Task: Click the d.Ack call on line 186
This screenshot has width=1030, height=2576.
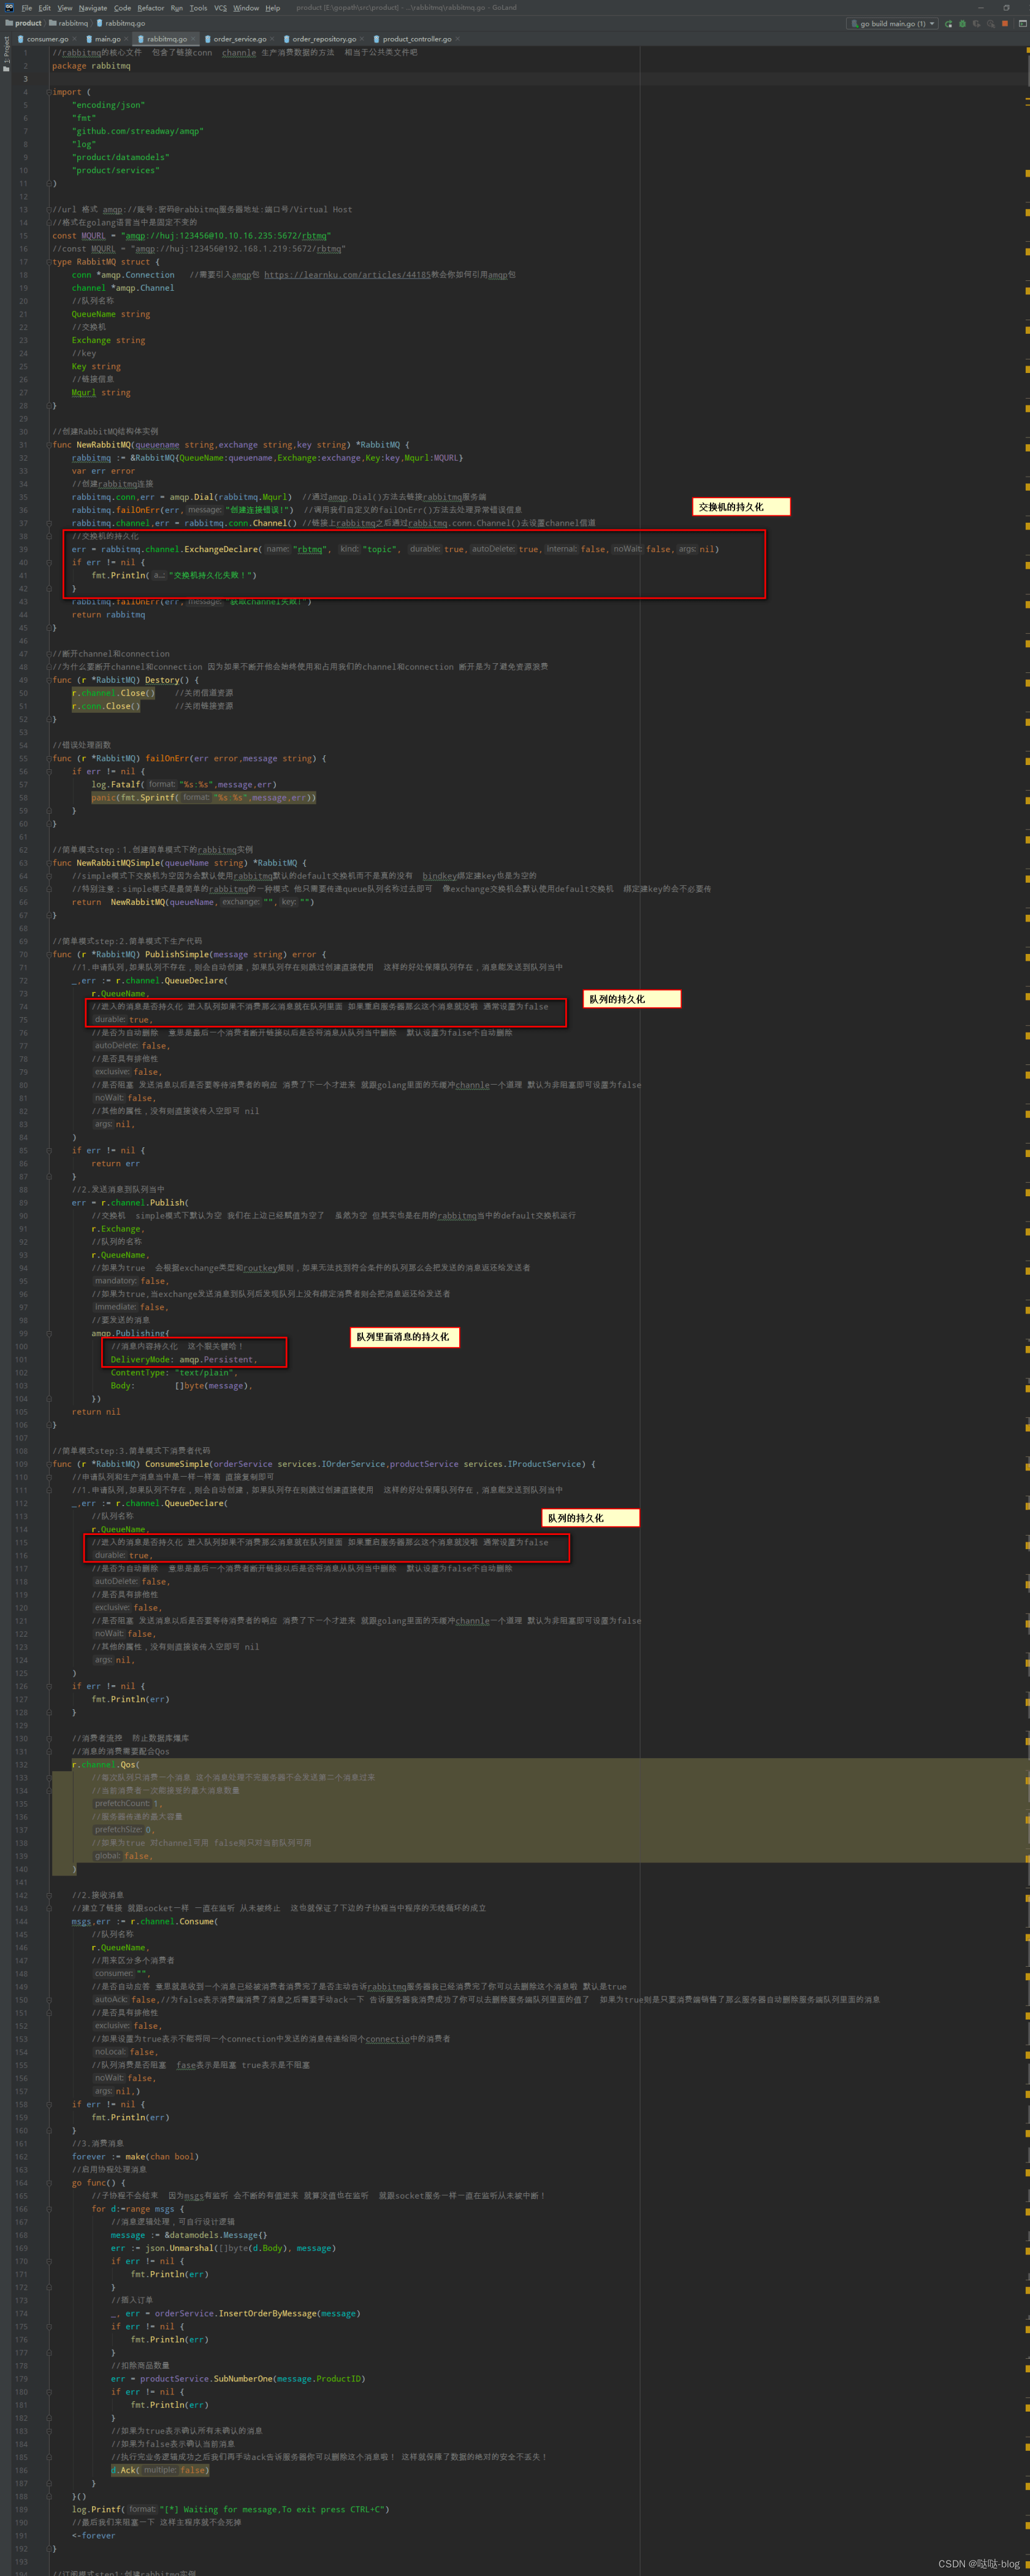Action: coord(161,2470)
